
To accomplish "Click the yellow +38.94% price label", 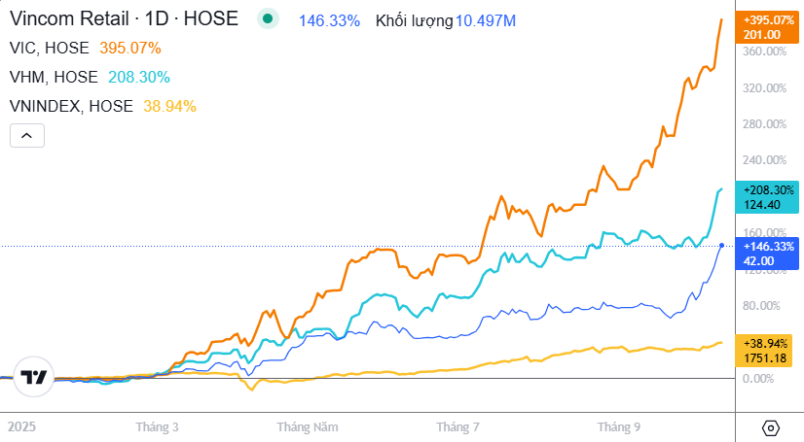I will pos(768,344).
